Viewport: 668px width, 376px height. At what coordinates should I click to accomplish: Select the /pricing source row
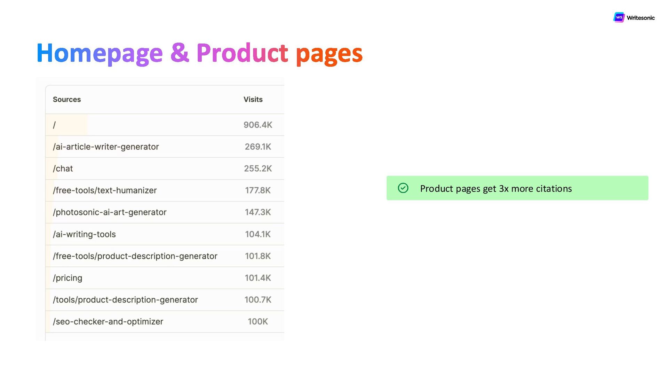click(x=67, y=278)
